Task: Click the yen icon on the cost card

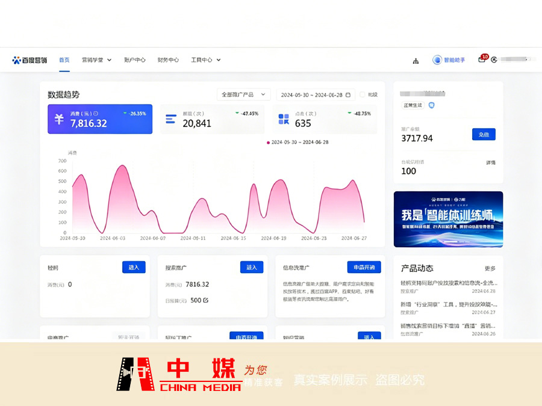Action: click(59, 119)
